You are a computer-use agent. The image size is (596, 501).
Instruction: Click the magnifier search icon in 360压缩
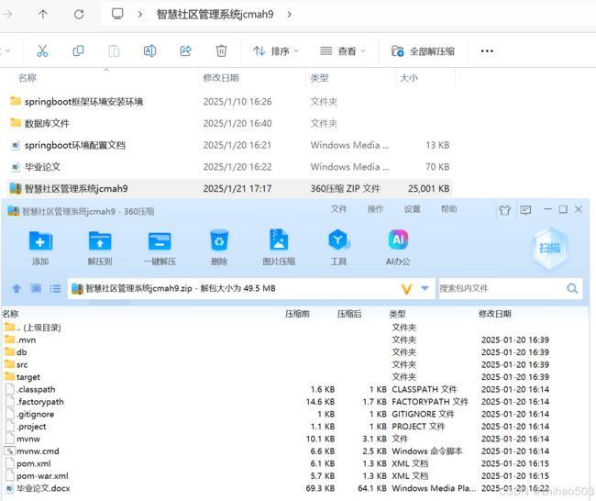point(572,288)
